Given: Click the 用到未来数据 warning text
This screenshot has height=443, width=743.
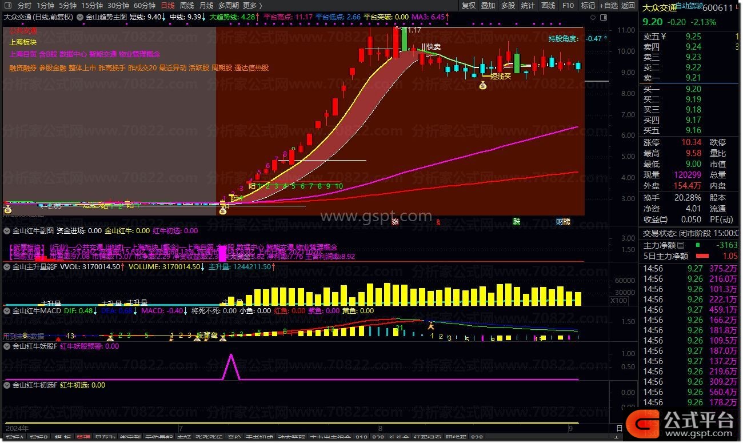Looking at the screenshot, I should (x=23, y=336).
